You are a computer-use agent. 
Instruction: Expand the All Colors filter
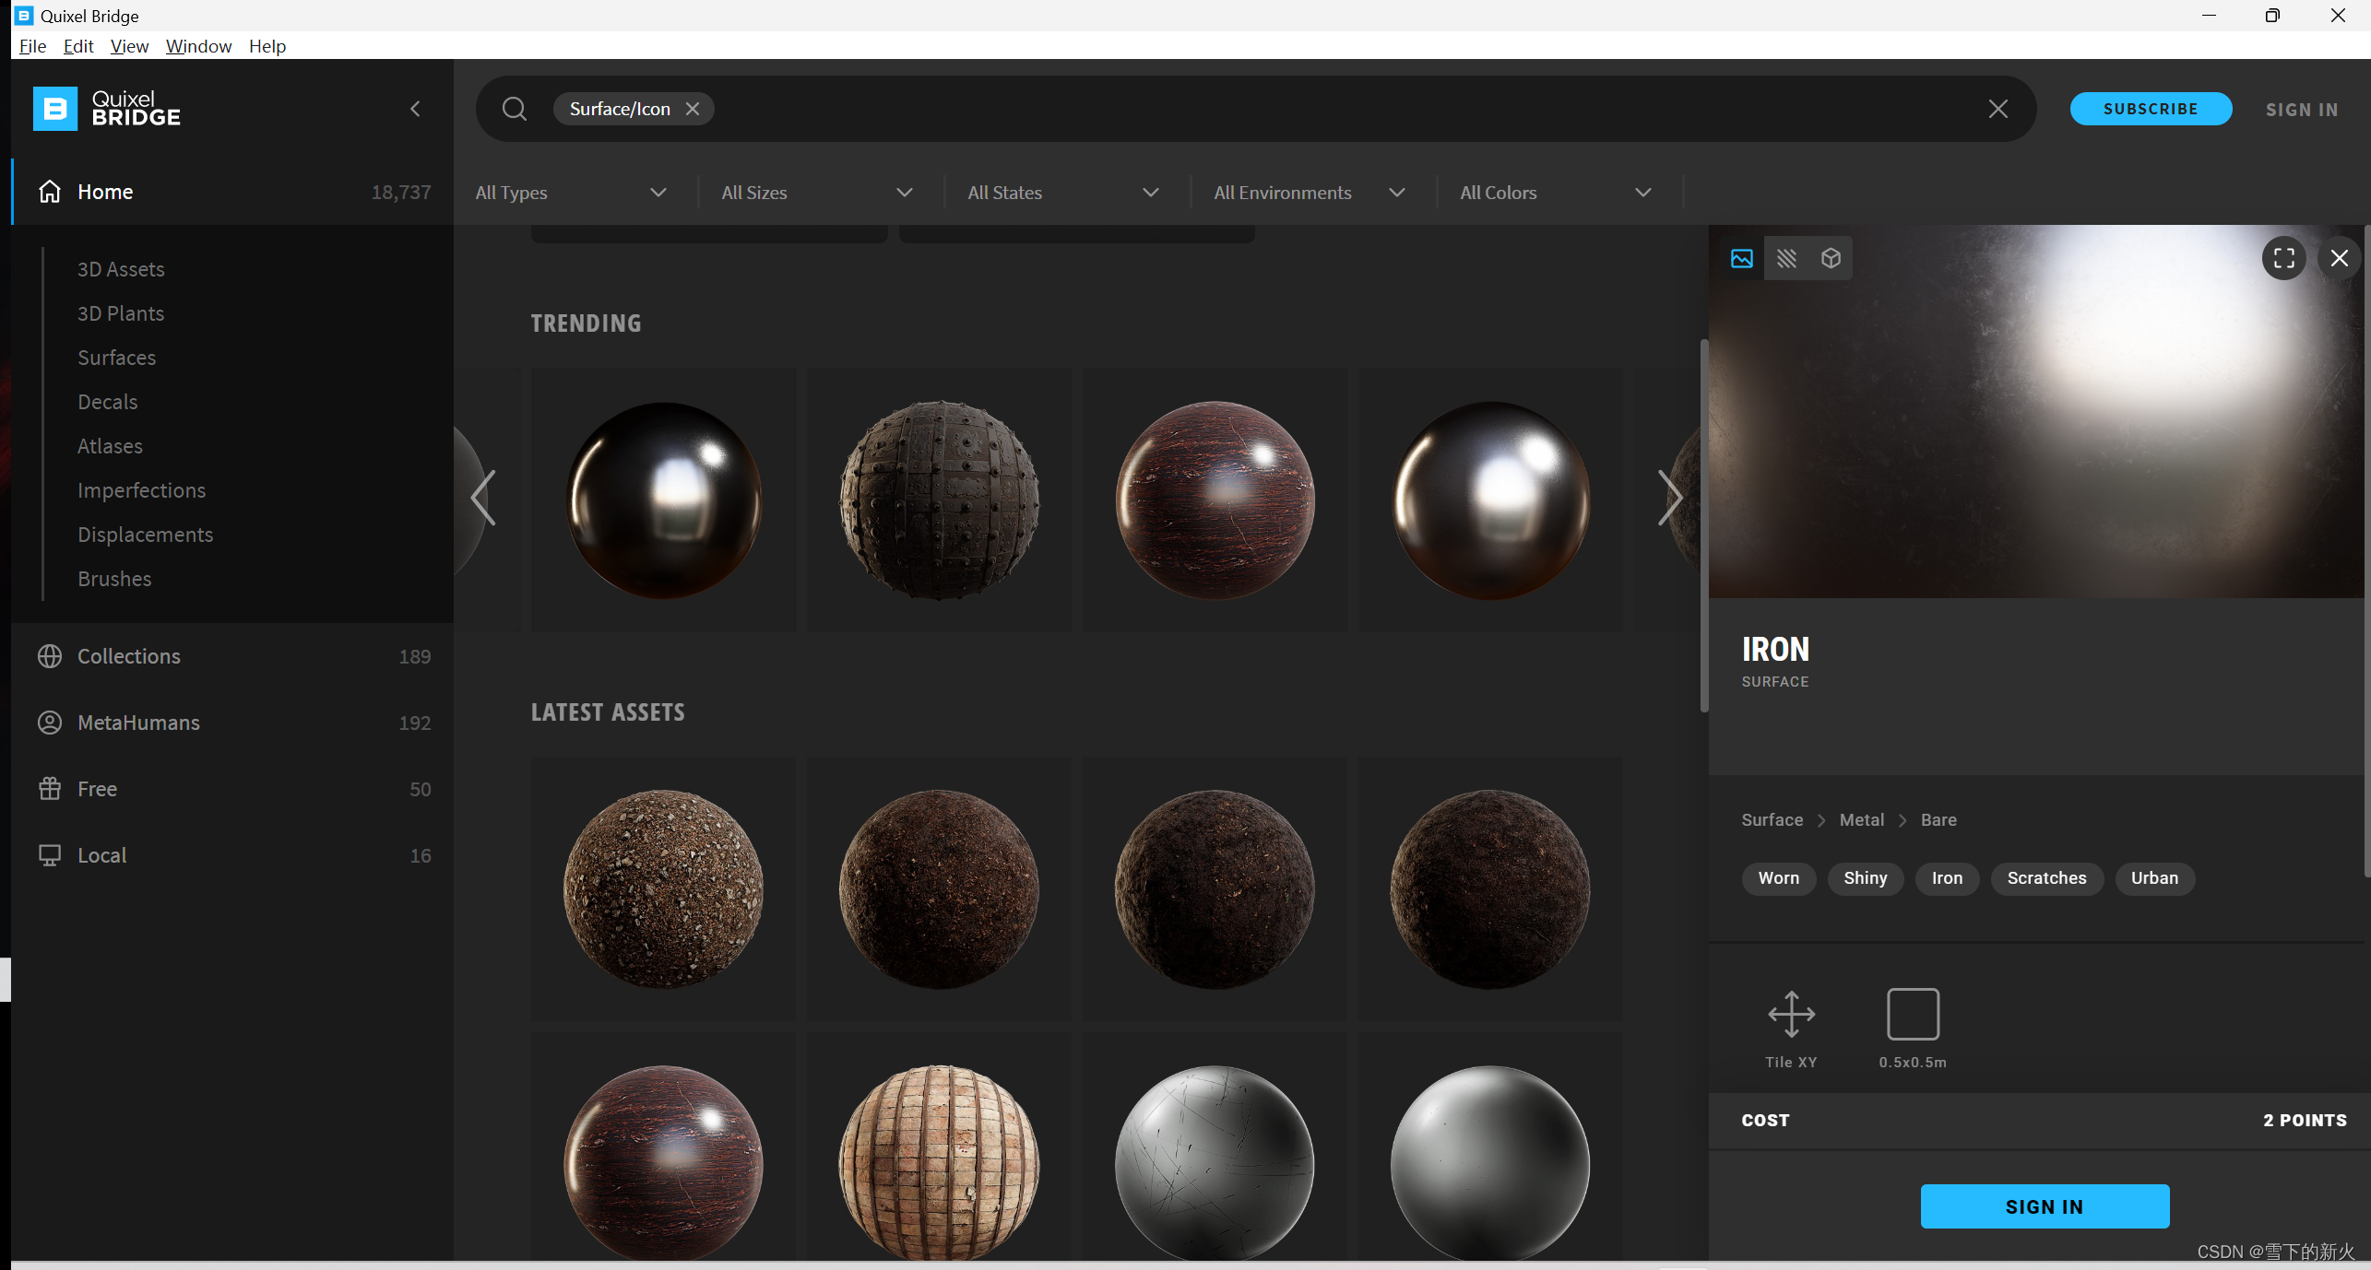click(x=1555, y=193)
